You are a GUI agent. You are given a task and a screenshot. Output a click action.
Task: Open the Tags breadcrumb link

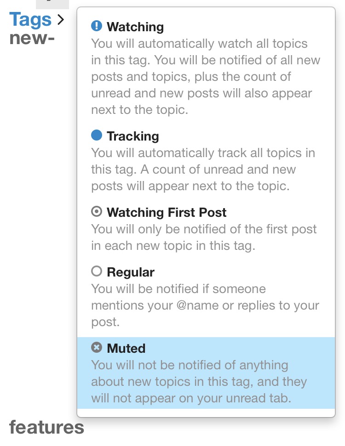(30, 19)
